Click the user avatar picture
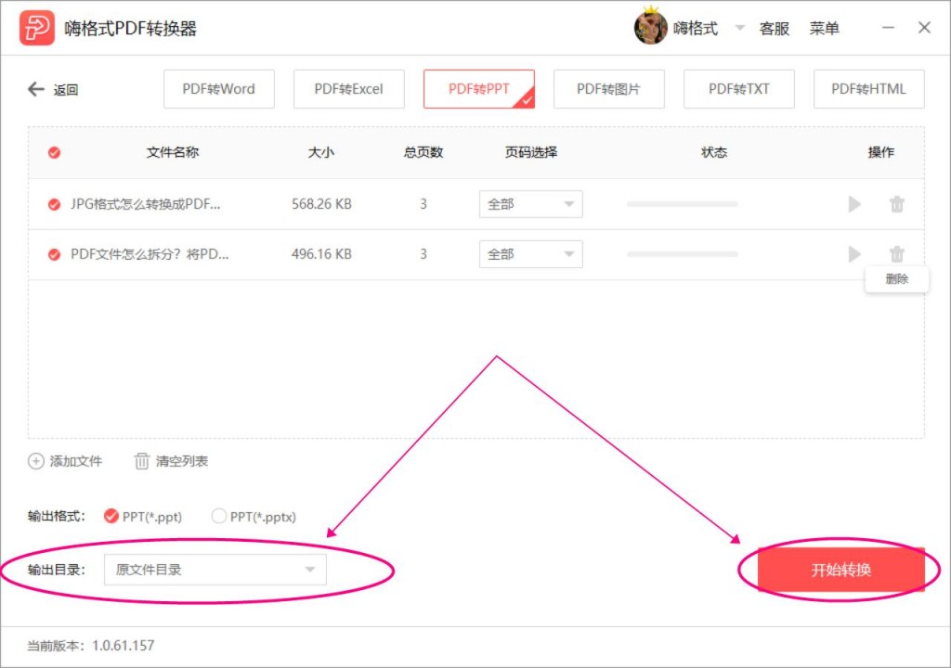This screenshot has width=951, height=668. (650, 27)
